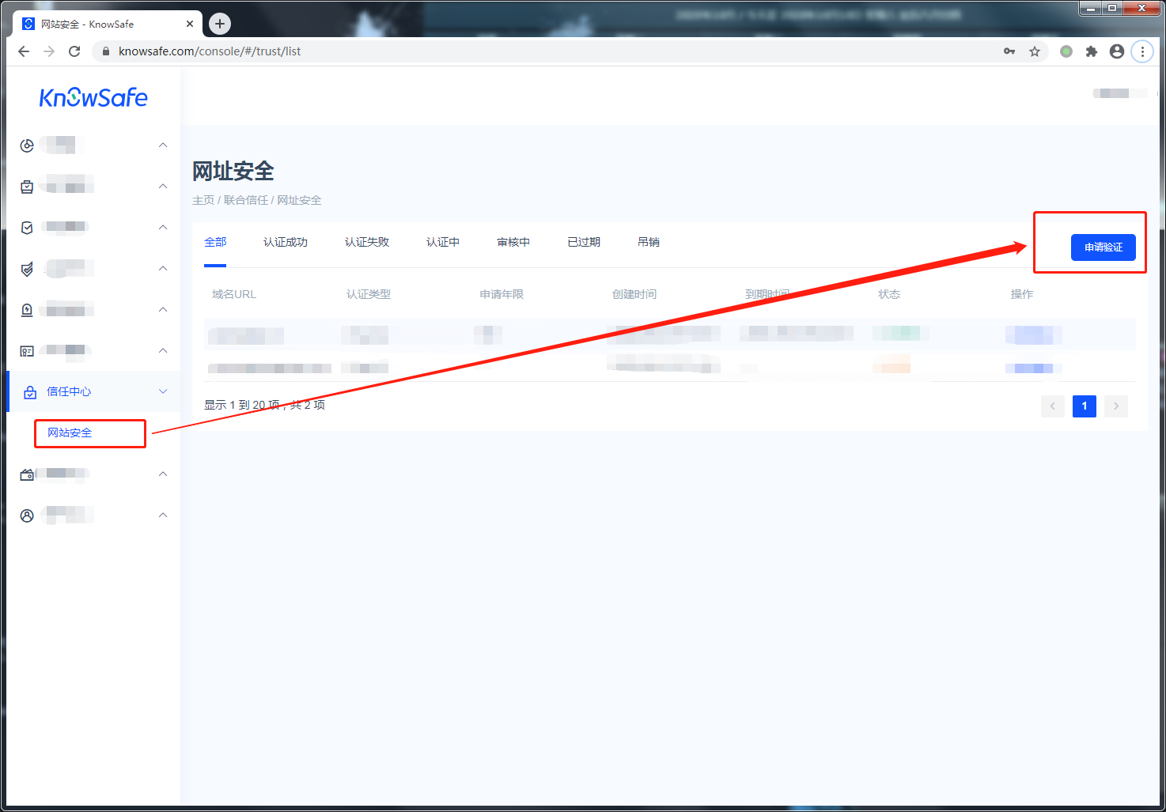The width and height of the screenshot is (1166, 812).
Task: Click the 信任中心 lock icon
Action: pos(30,392)
